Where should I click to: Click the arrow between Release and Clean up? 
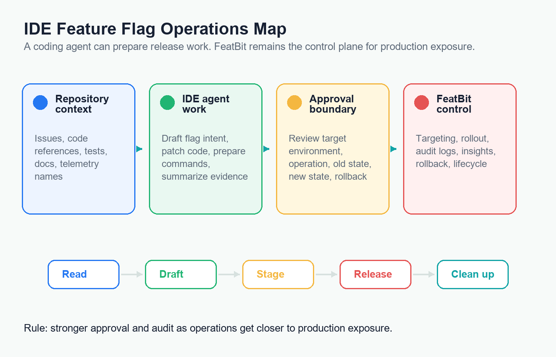[424, 274]
